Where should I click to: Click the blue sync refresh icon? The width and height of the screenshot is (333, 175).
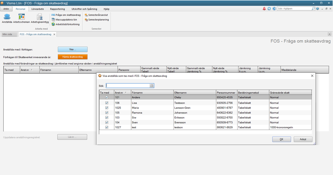point(269,9)
